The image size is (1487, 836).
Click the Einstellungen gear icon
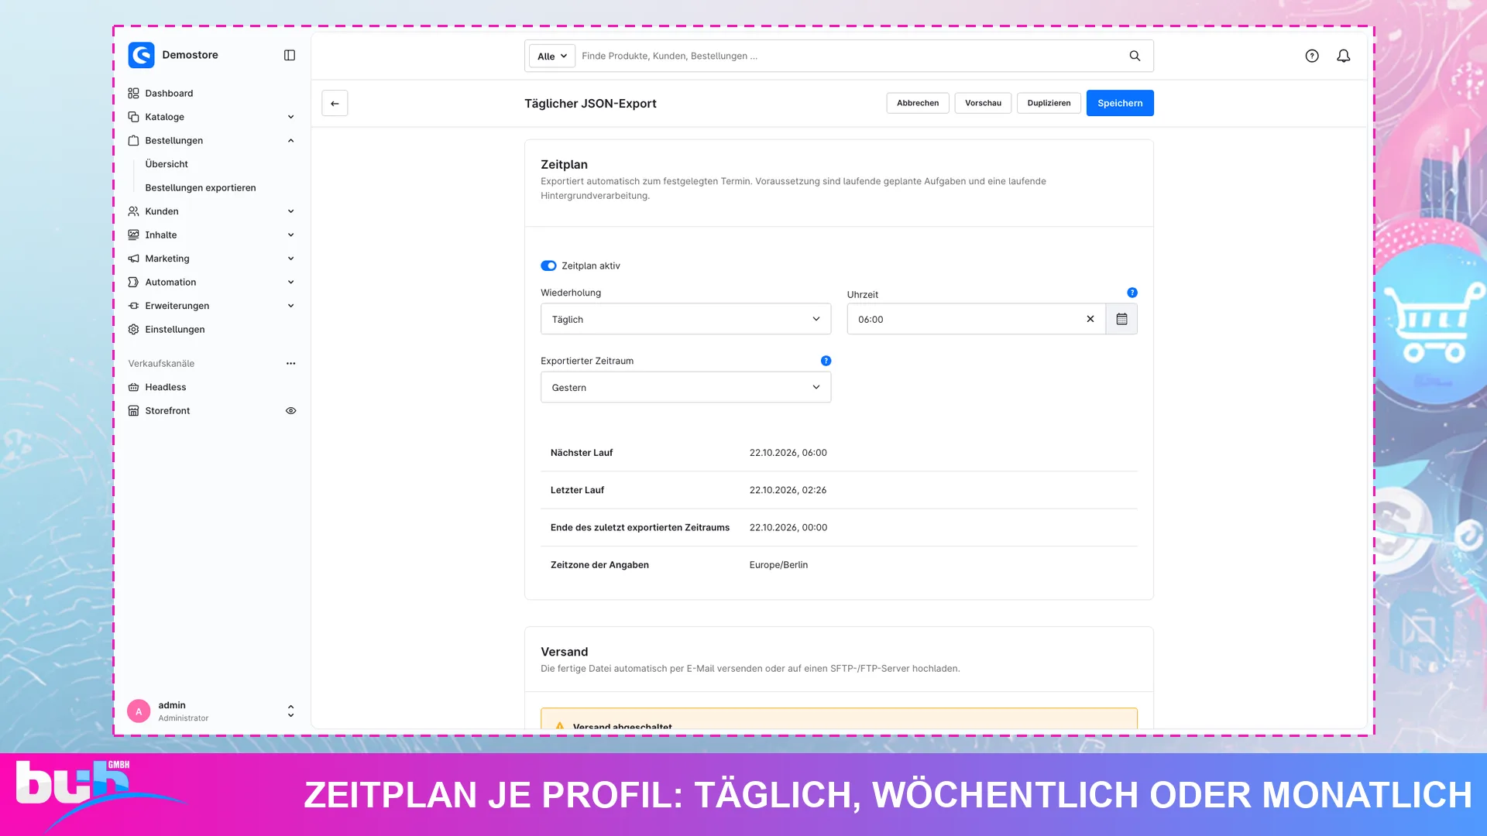(133, 329)
